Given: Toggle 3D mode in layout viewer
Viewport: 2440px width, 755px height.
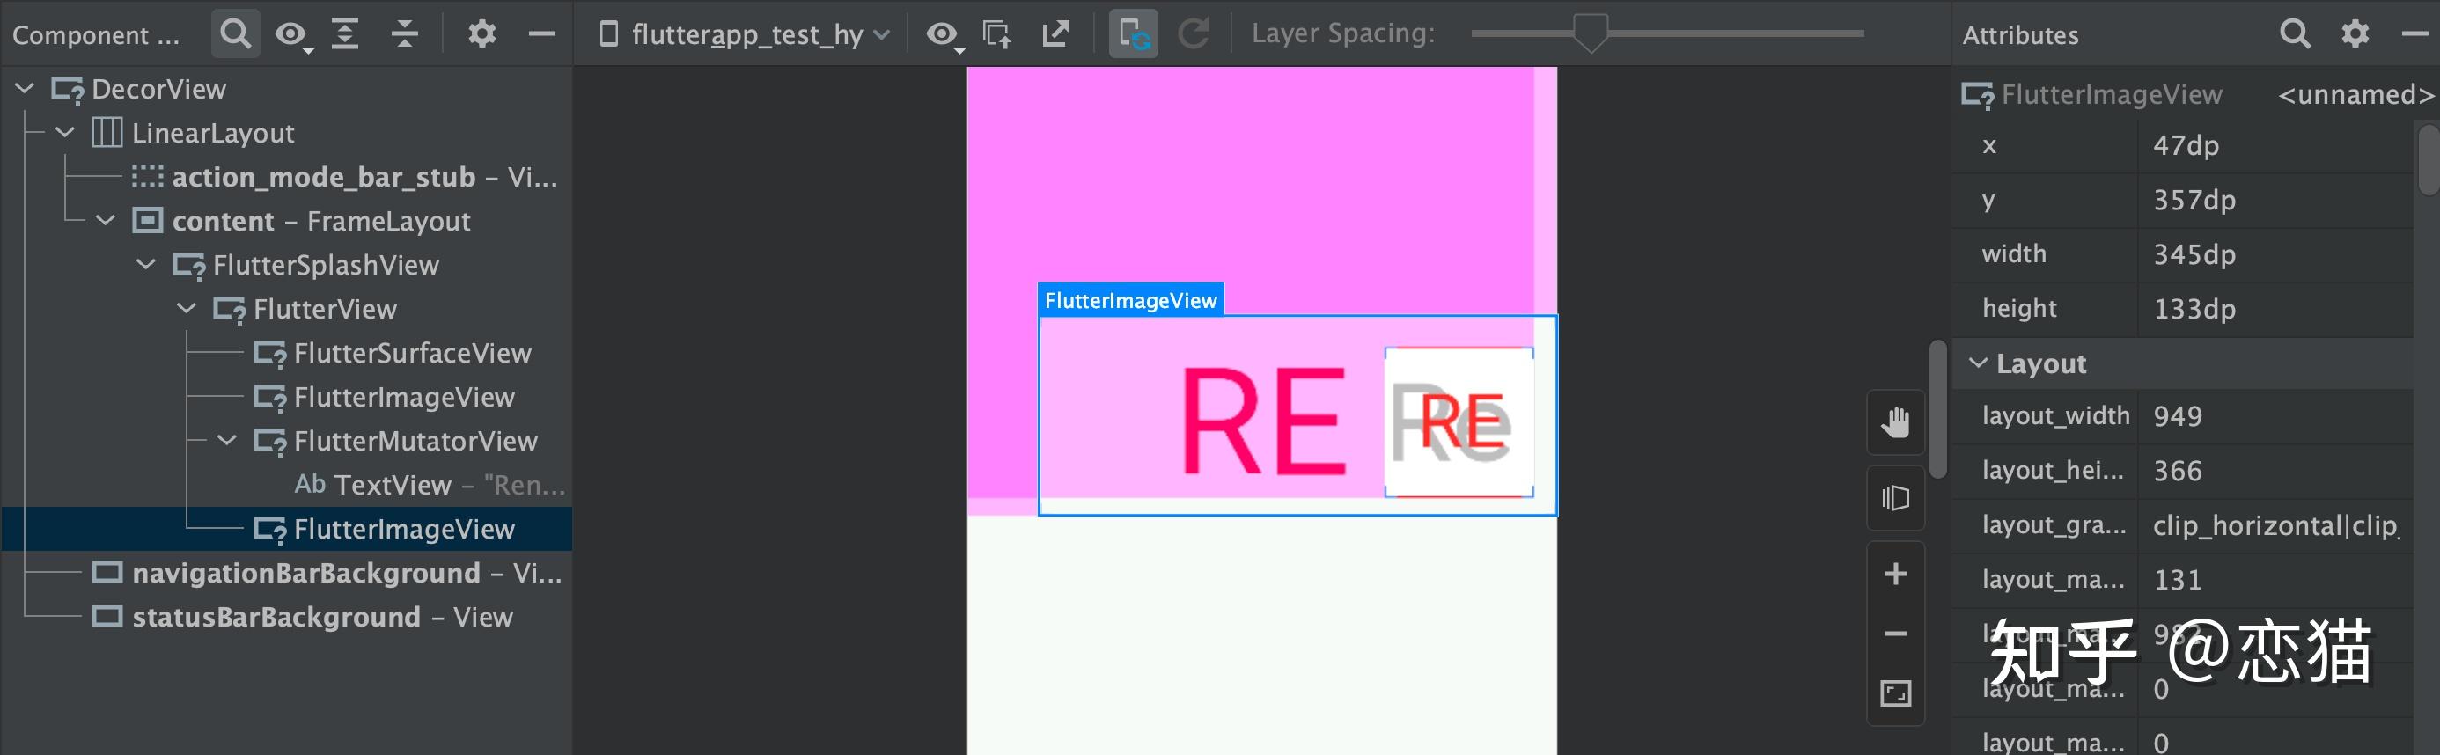Looking at the screenshot, I should [x=1895, y=498].
